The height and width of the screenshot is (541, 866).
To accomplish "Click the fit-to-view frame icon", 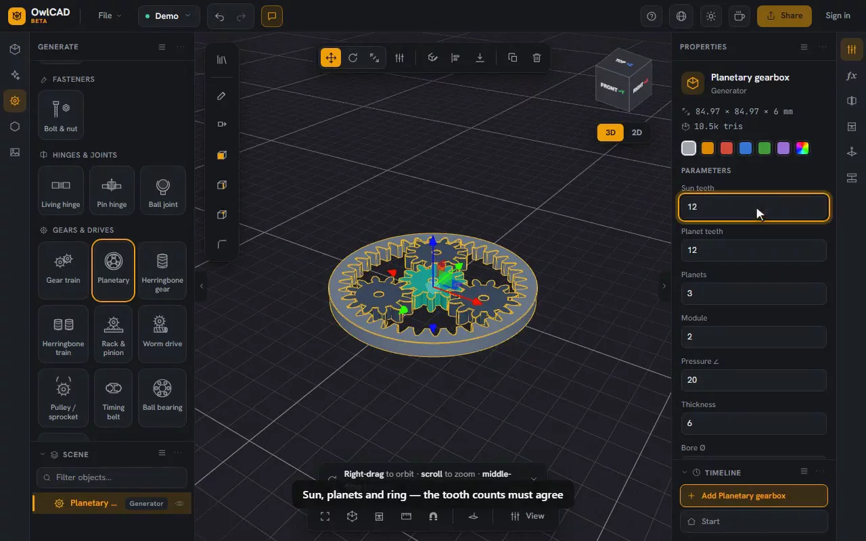I will 325,516.
